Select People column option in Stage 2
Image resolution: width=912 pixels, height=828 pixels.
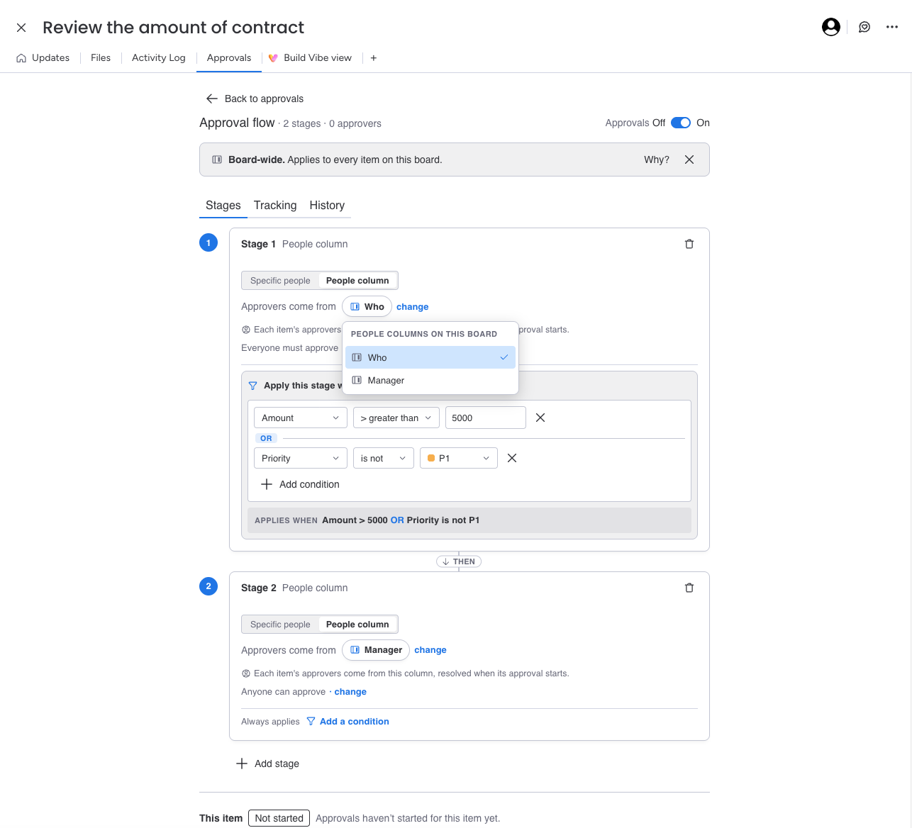tap(357, 625)
